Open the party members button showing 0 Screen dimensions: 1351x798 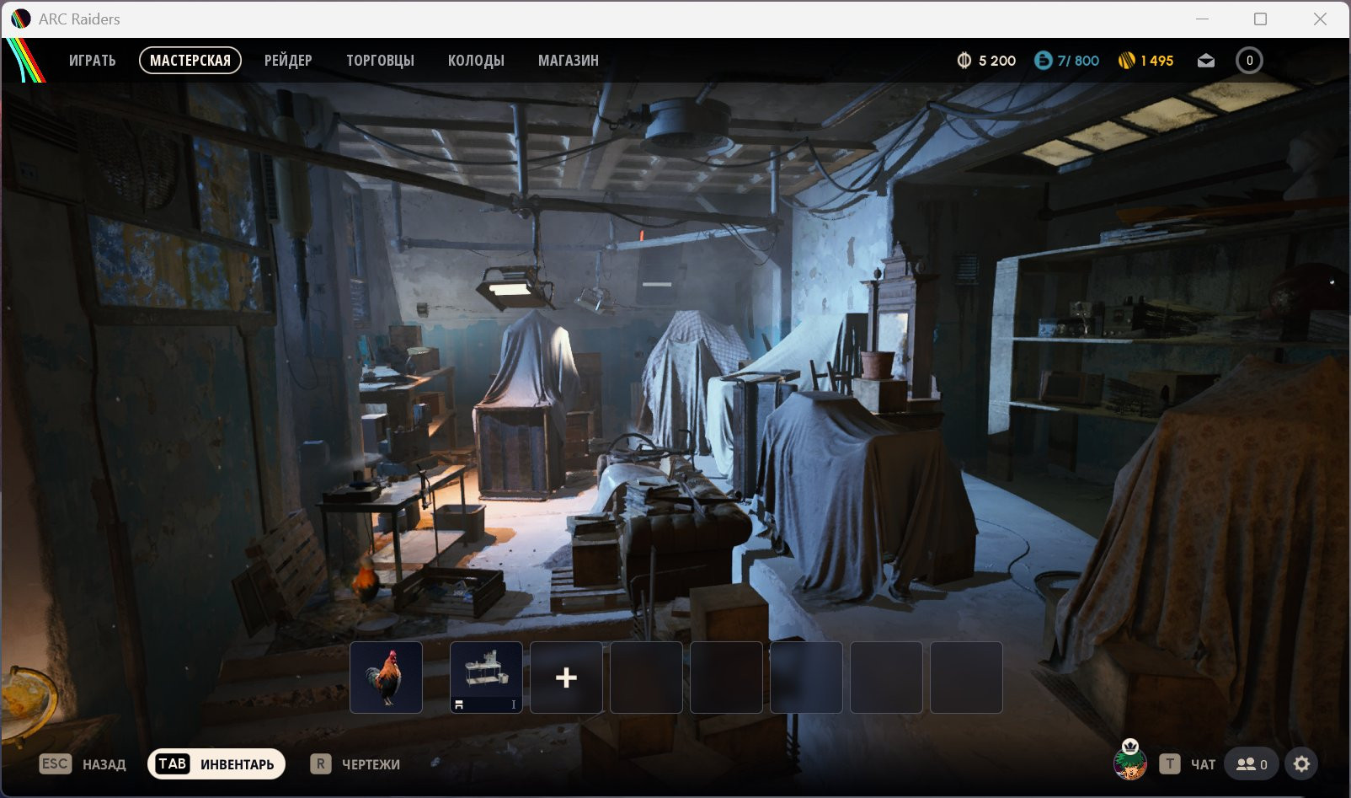click(1251, 764)
